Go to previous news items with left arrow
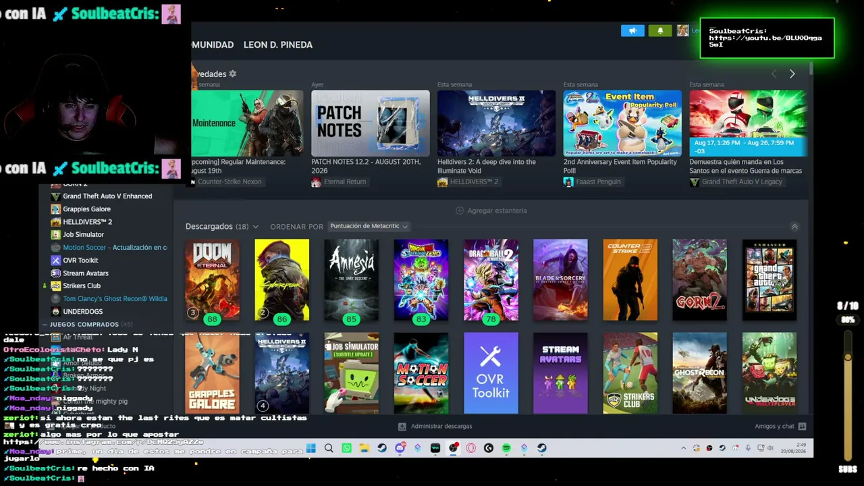This screenshot has height=486, width=864. (x=774, y=74)
